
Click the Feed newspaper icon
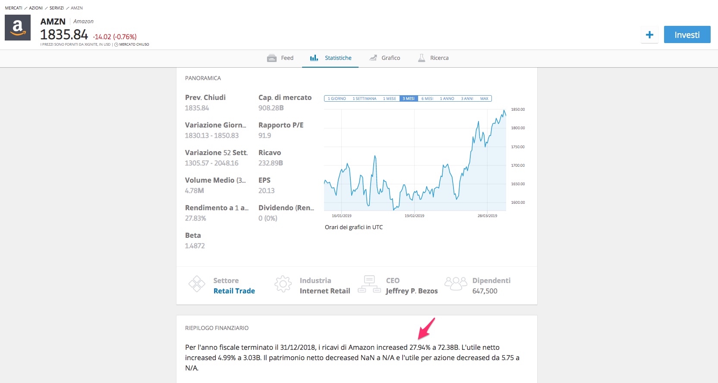pyautogui.click(x=272, y=58)
